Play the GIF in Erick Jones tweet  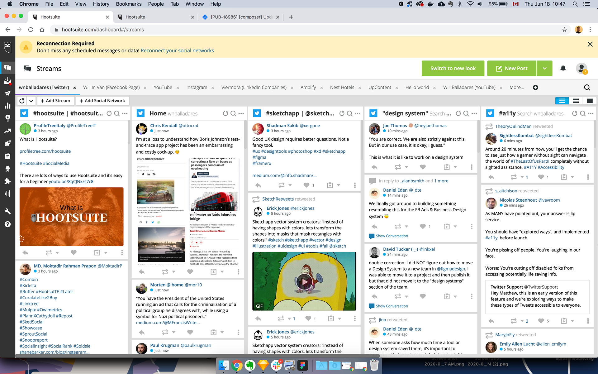tap(304, 282)
